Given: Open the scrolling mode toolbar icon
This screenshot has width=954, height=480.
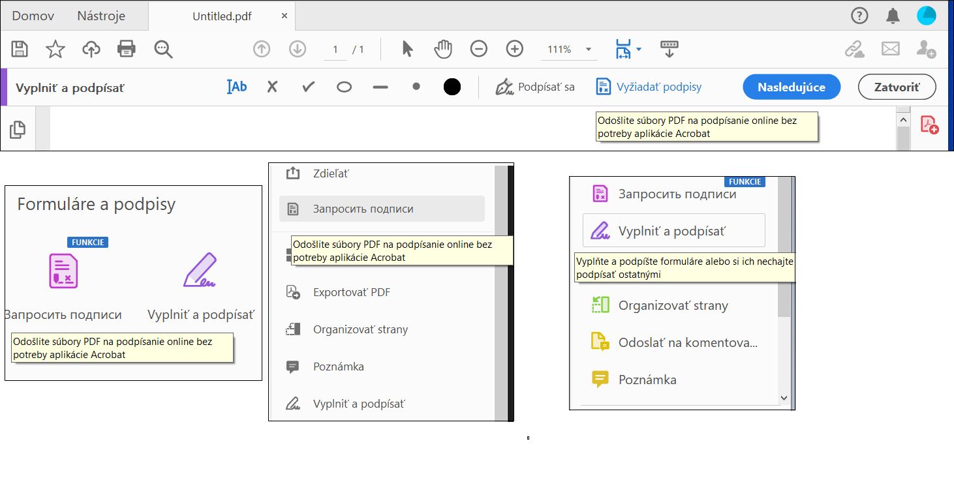Looking at the screenshot, I should [669, 49].
